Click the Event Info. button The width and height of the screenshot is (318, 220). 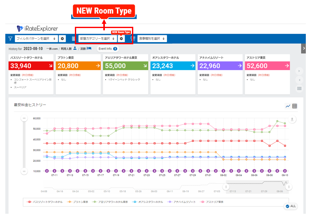(x=107, y=49)
